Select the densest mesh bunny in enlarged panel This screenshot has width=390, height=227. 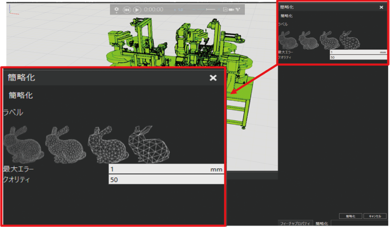point(21,143)
